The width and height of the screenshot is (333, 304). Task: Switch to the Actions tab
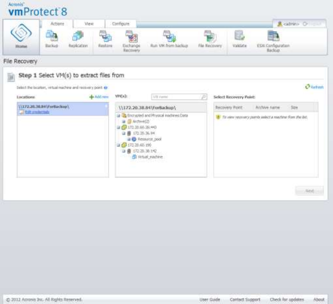(57, 24)
